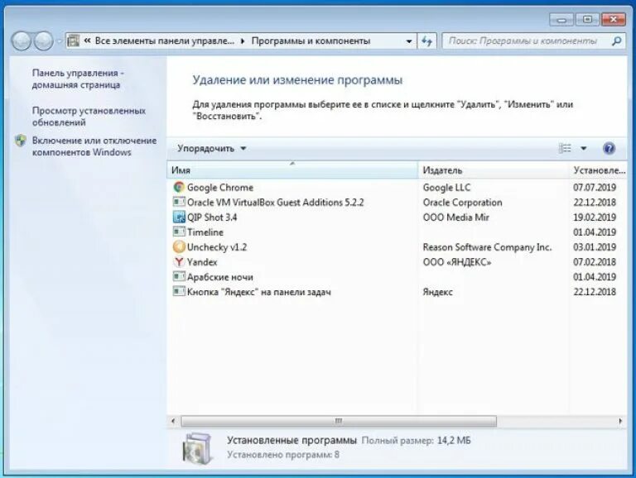
Task: Click the Back navigation arrow
Action: (x=21, y=41)
